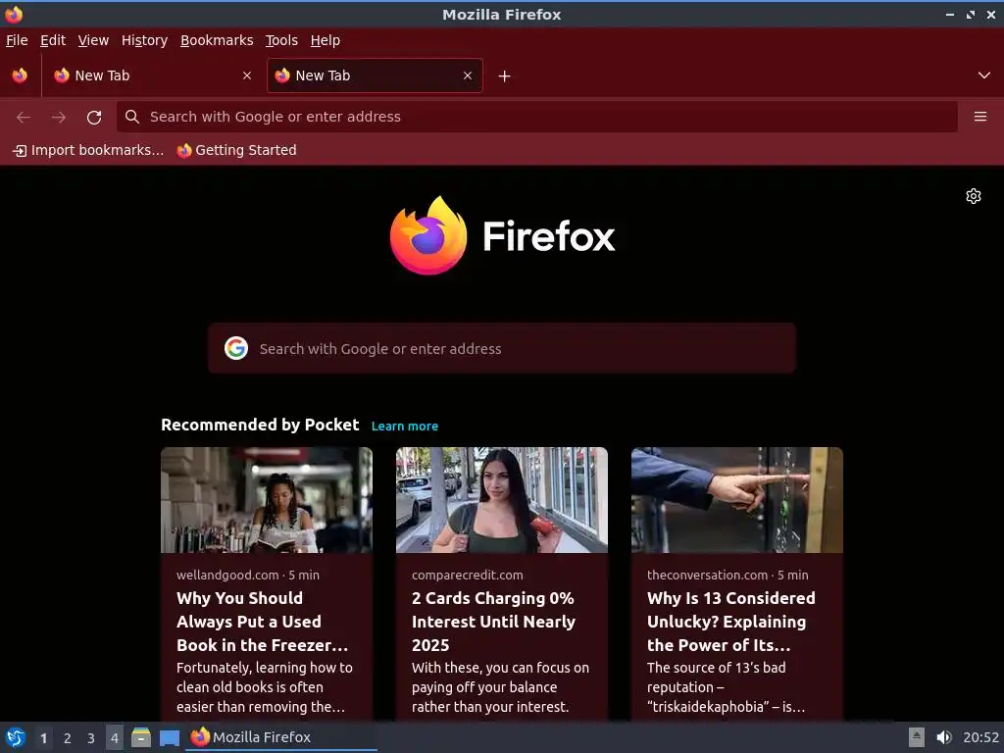Focus the page search box

tap(502, 348)
